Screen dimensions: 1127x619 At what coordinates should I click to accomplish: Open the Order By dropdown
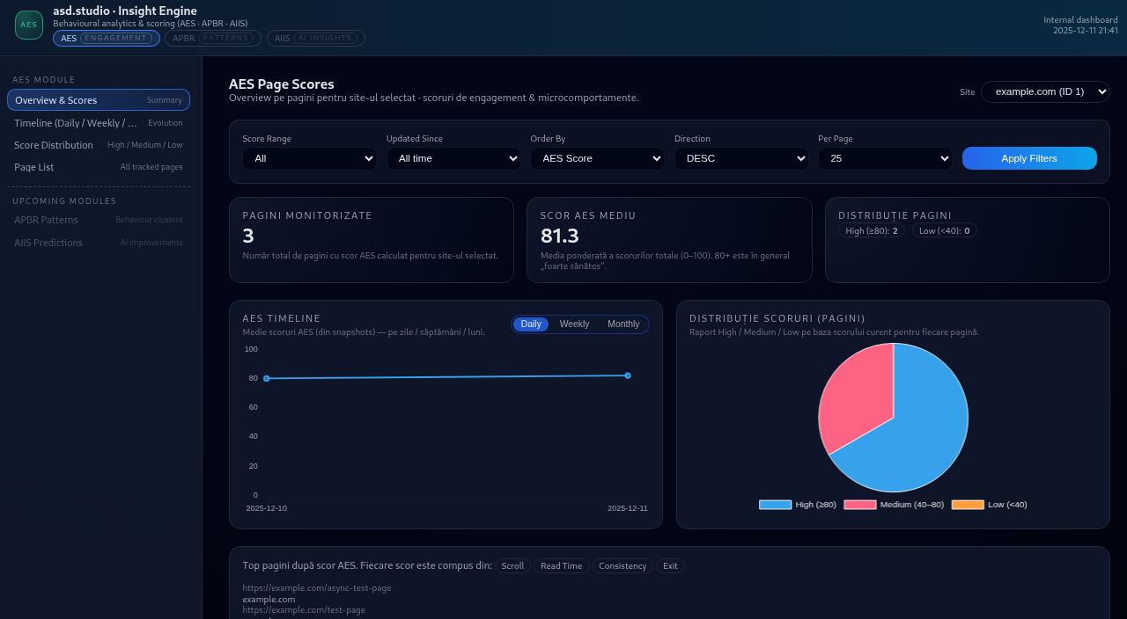click(597, 158)
